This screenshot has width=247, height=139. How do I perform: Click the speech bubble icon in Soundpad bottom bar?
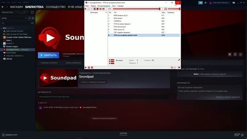click(x=179, y=68)
